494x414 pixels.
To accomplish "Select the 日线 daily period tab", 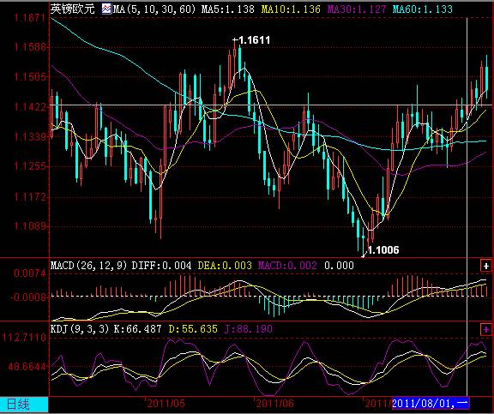I will tap(18, 405).
